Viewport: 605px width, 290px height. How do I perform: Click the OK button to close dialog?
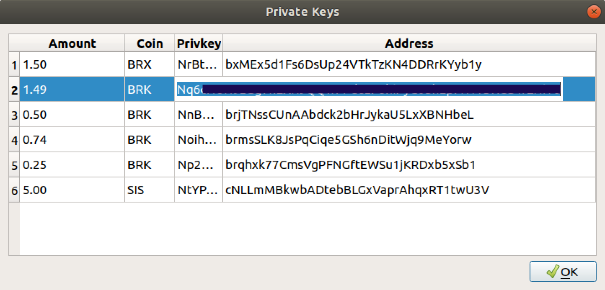(x=564, y=271)
